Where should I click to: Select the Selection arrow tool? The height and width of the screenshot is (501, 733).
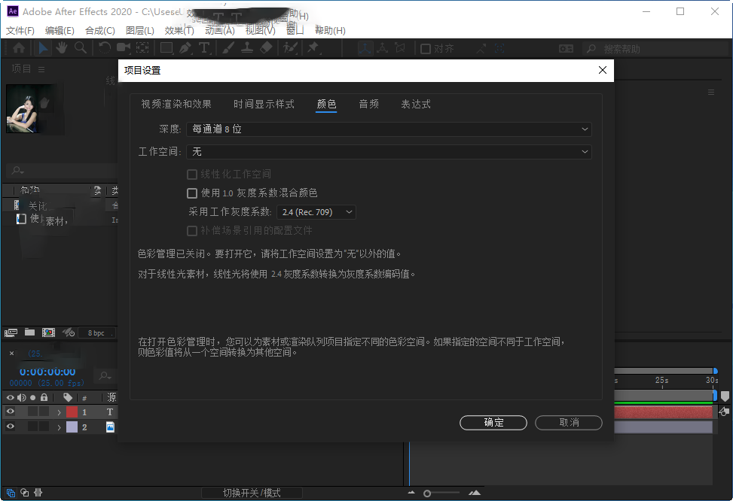pos(42,48)
